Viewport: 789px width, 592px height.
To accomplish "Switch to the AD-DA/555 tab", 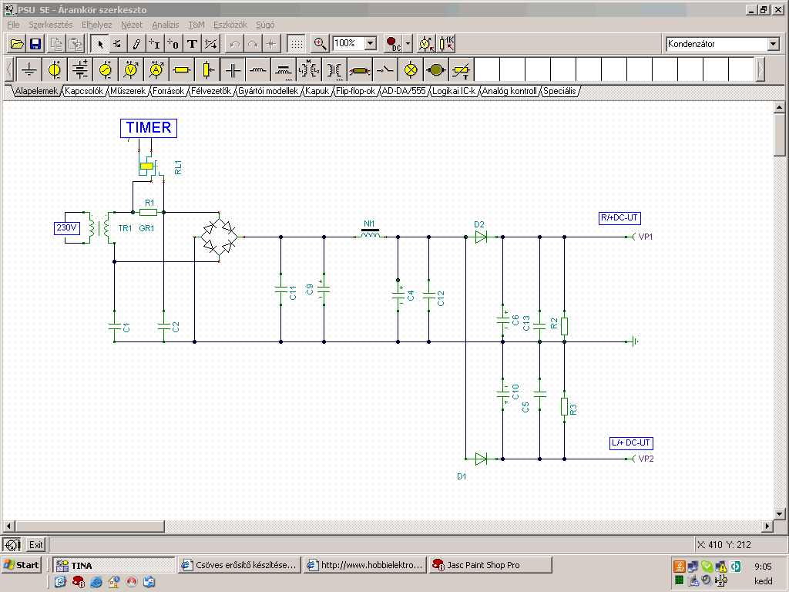I will (404, 91).
